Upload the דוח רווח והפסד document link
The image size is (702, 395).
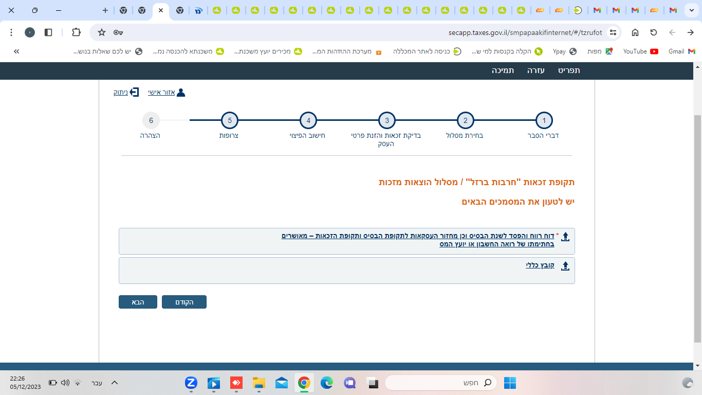[418, 240]
